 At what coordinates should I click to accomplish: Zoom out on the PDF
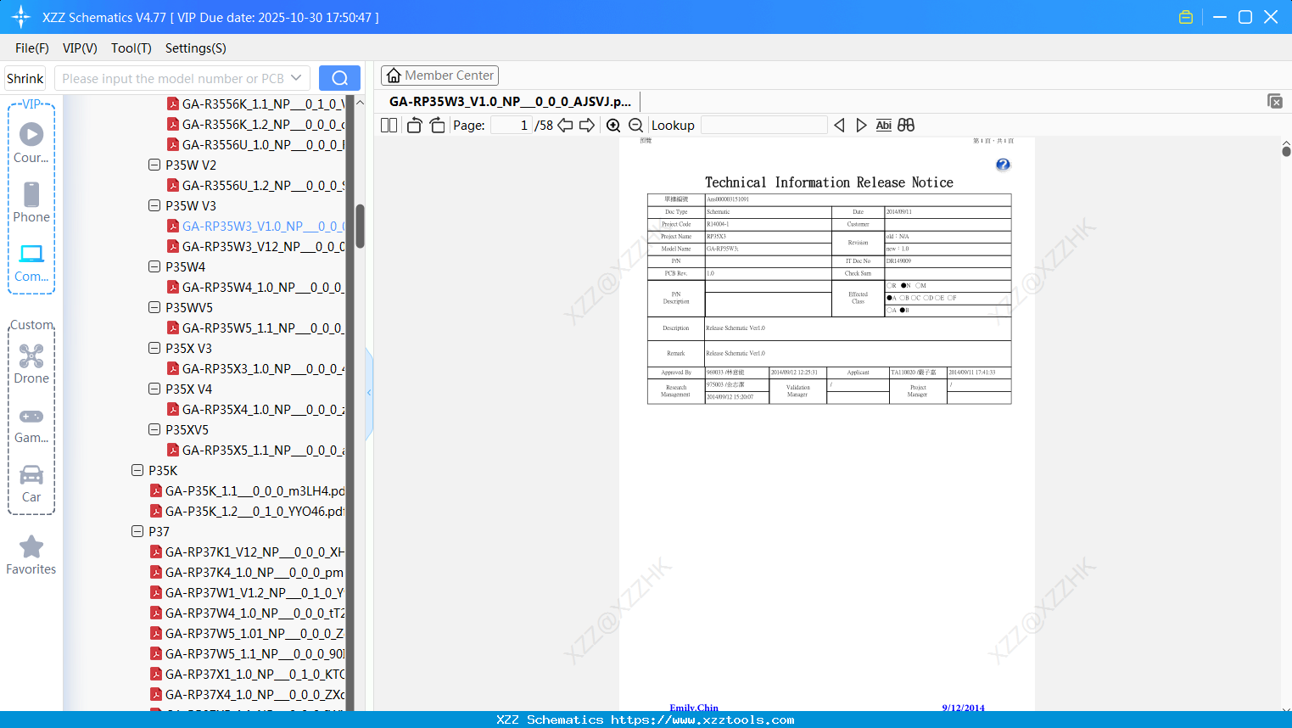click(635, 125)
